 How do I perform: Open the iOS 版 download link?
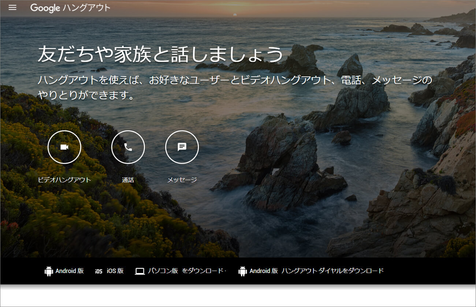pos(115,271)
